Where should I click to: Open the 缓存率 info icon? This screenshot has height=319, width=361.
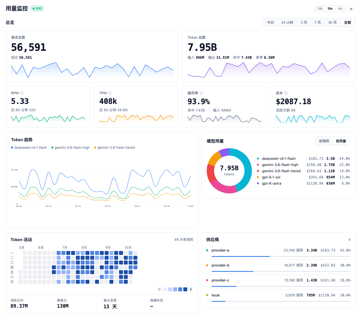tap(201, 93)
